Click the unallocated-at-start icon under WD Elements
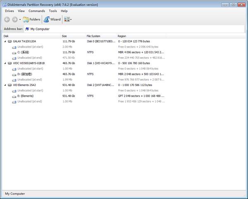248x199 pixels. [14, 91]
